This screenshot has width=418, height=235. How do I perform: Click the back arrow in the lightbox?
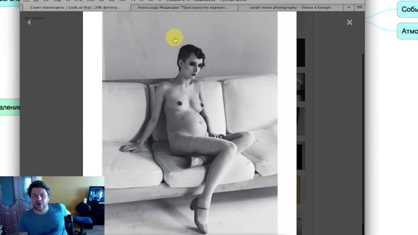(29, 22)
